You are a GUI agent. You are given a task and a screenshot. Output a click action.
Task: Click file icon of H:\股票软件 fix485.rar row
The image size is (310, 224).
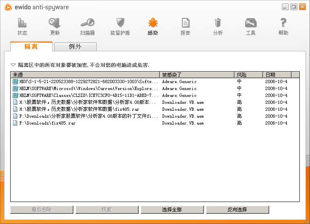pyautogui.click(x=15, y=109)
